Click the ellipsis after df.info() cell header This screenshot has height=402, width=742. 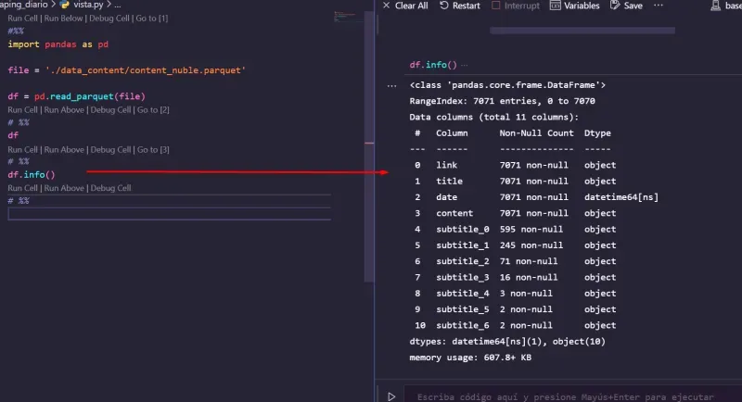tap(465, 65)
